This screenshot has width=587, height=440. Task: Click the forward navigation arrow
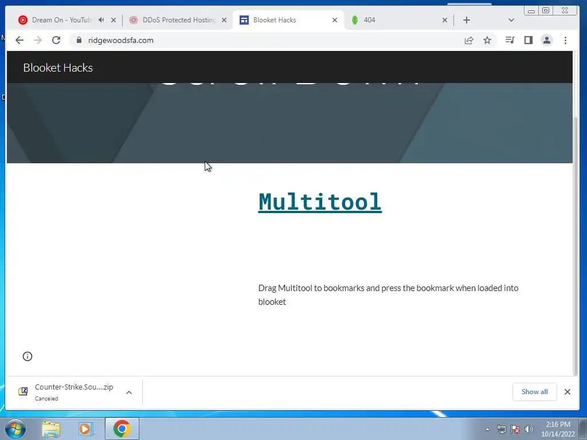[38, 41]
